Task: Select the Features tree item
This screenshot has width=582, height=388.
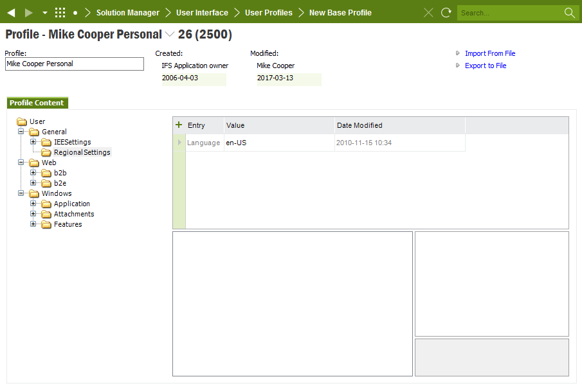Action: (68, 224)
